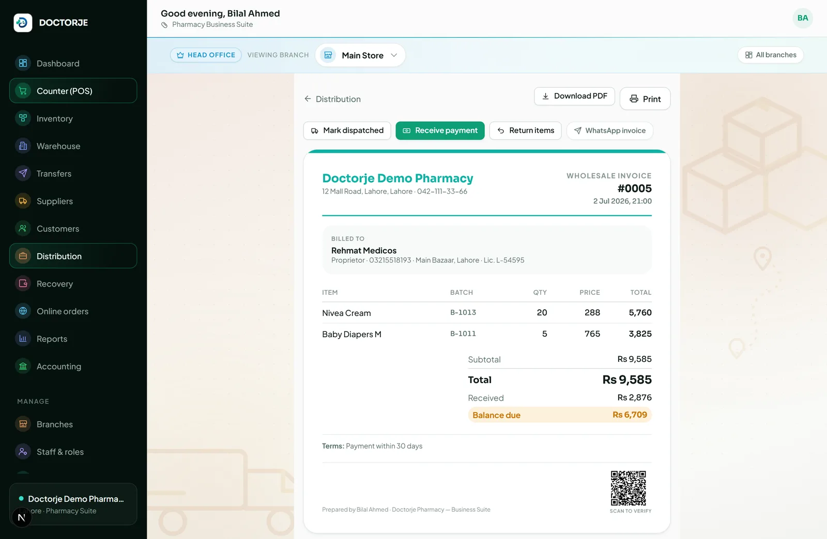Go to Online orders
Image resolution: width=827 pixels, height=539 pixels.
[73, 311]
